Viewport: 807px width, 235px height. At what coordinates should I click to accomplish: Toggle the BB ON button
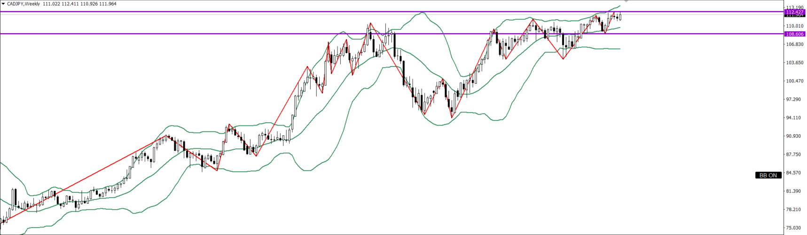click(x=768, y=175)
